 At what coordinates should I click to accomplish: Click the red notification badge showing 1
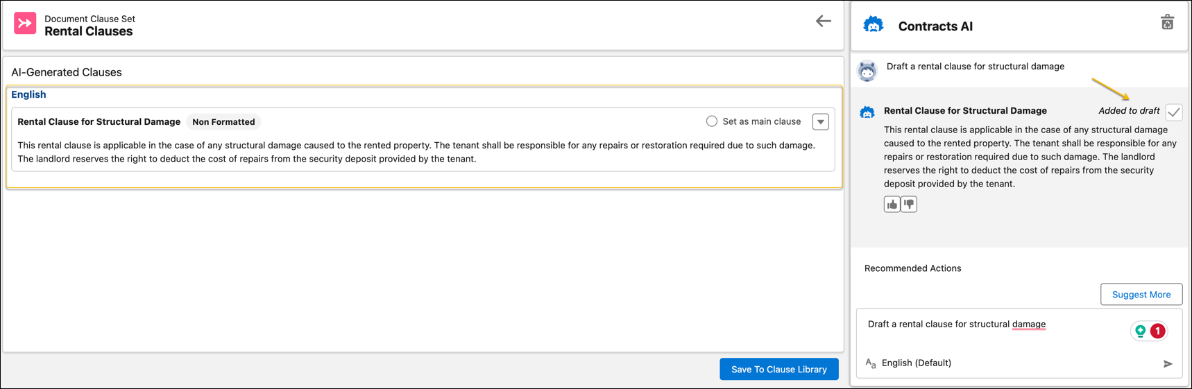1157,331
